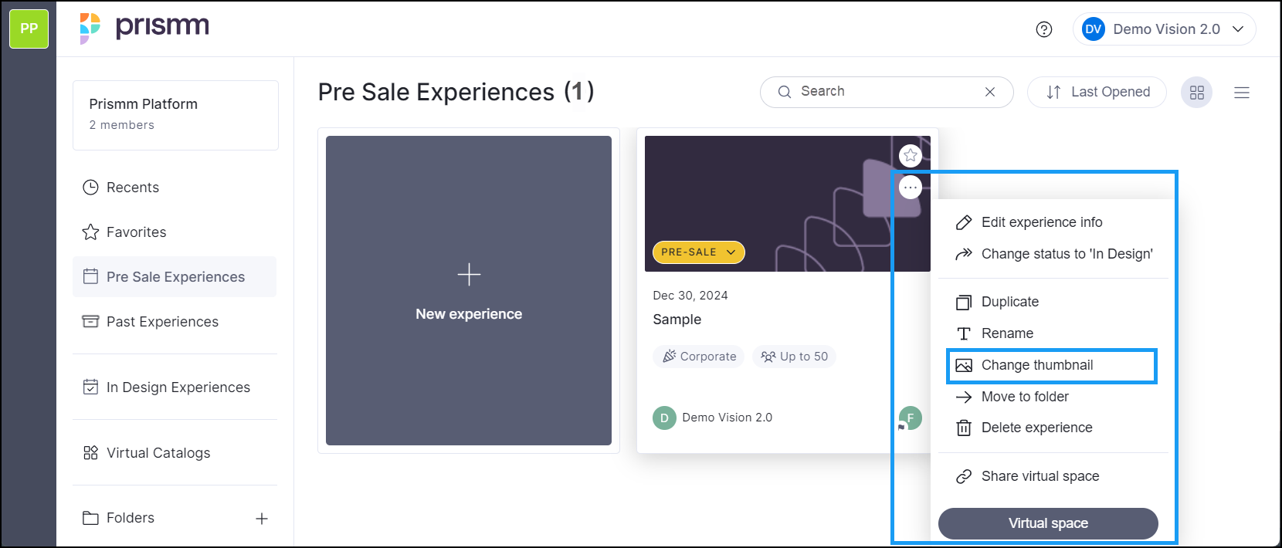Switch to list view

click(1242, 93)
